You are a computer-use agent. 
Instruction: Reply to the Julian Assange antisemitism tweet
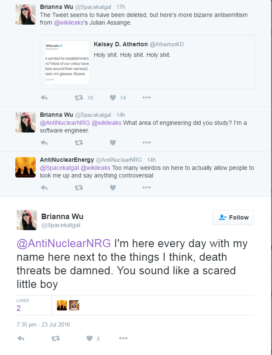(44, 98)
